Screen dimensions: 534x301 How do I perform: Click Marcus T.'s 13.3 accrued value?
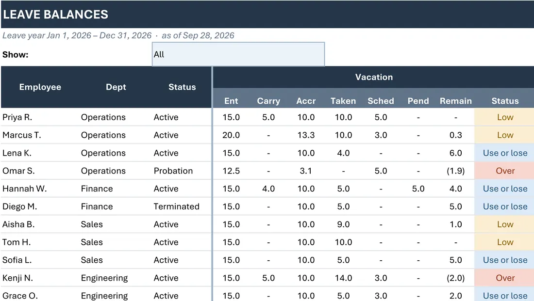pos(306,135)
